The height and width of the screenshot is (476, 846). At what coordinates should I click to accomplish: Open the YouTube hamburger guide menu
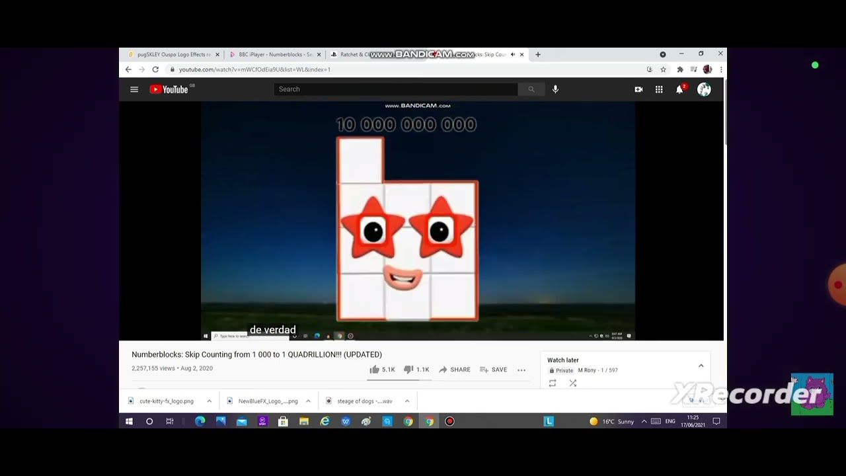[x=134, y=89]
